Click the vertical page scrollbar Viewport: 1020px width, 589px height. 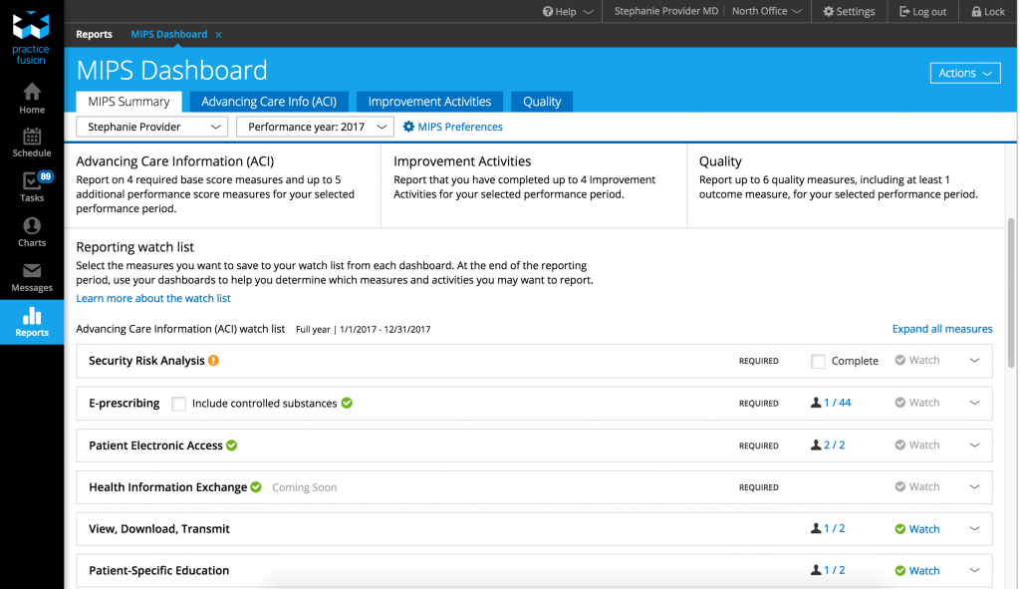click(1012, 289)
